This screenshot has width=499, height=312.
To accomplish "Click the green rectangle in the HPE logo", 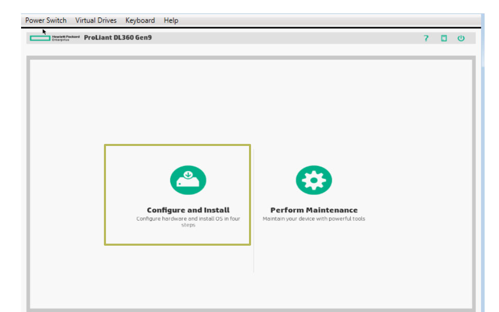I will [41, 38].
